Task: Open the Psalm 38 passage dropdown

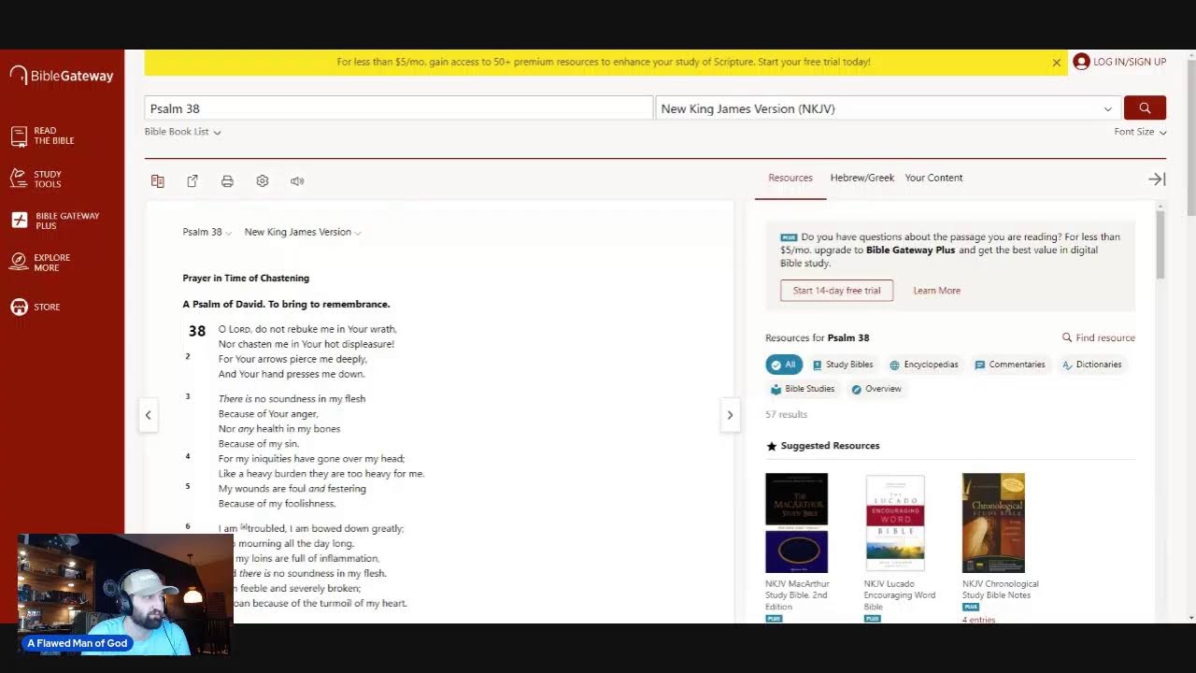Action: coord(206,232)
